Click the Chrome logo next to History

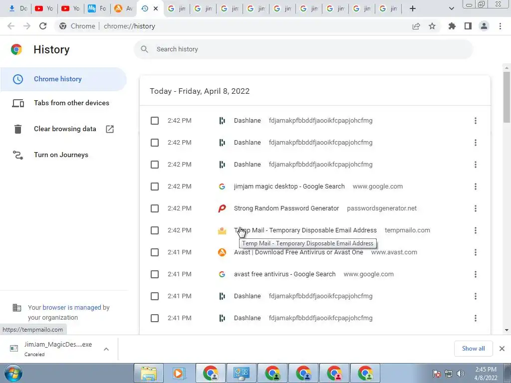point(16,49)
